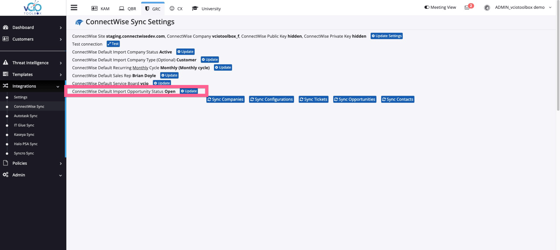The height and width of the screenshot is (250, 560).
Task: Click the Integrations shuffle icon
Action: 6,86
